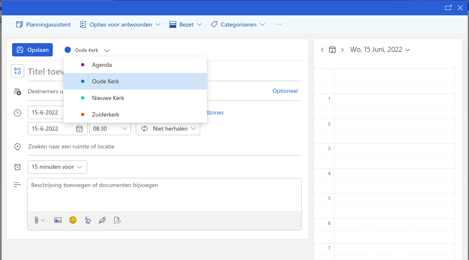Screen dimensions: 469x260
Task: Expand the Niet herhalen recurrence dropdown
Action: pos(168,129)
